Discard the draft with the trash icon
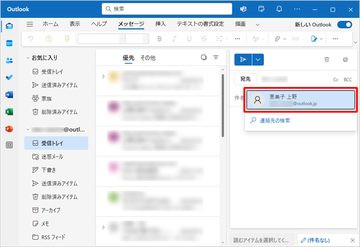The image size is (360, 247). tap(327, 59)
